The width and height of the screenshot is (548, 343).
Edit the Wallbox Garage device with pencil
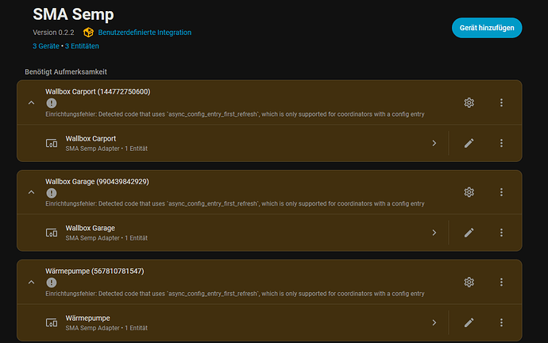click(469, 233)
